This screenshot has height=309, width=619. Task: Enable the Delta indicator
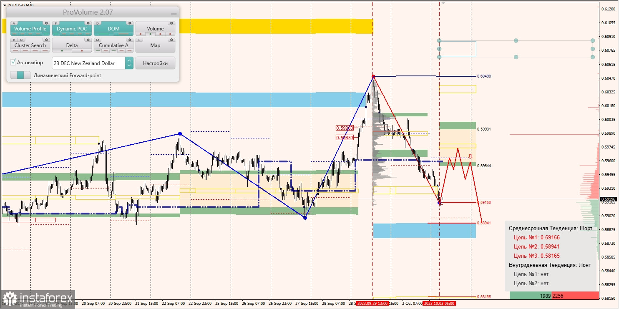click(x=72, y=45)
